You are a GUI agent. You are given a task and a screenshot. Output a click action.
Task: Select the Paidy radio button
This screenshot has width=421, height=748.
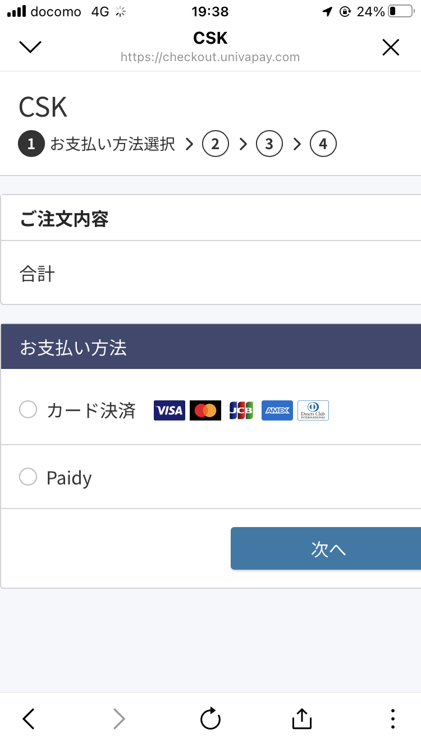pyautogui.click(x=28, y=477)
